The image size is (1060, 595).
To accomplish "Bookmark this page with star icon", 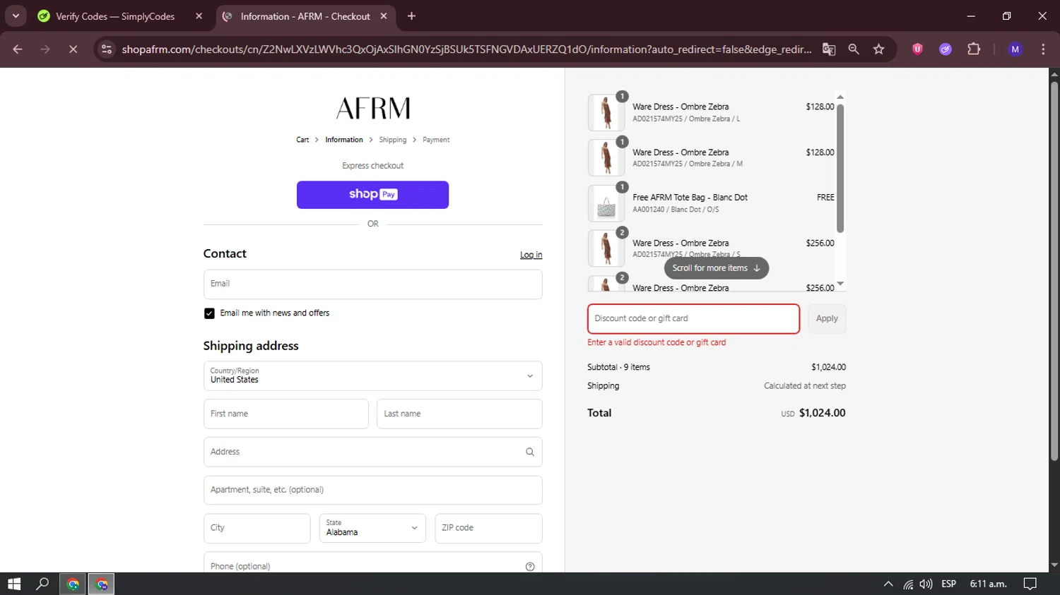I will (x=878, y=49).
